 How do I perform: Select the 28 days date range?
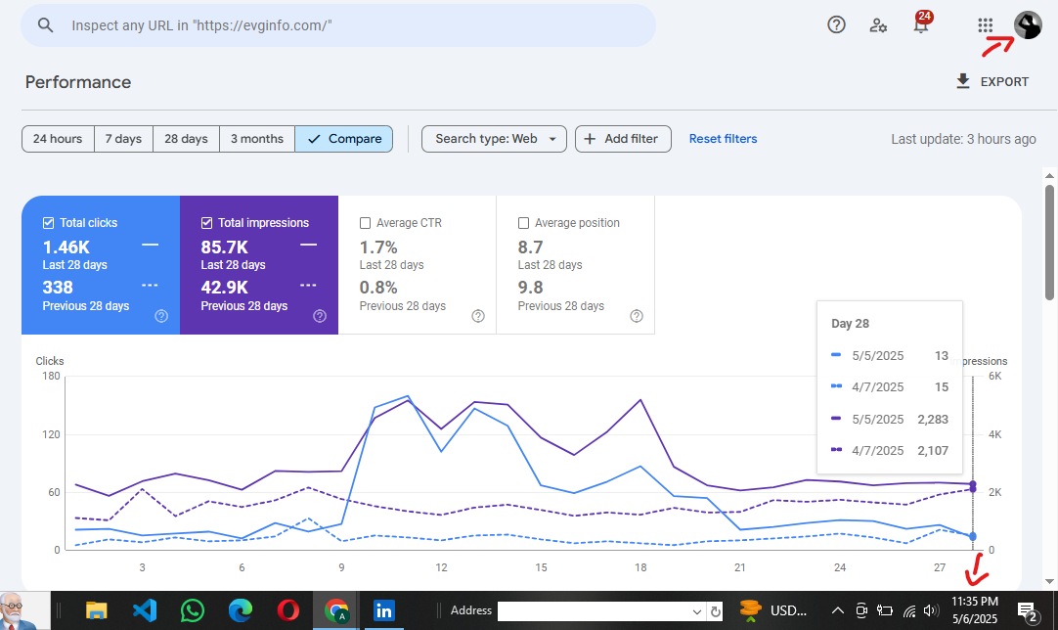pos(186,139)
